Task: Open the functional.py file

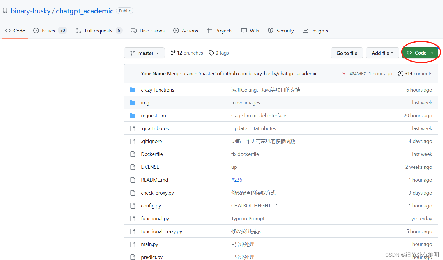Action: (155, 219)
